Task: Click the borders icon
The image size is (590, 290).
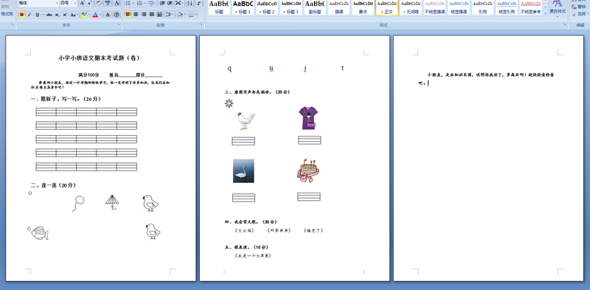Action: pyautogui.click(x=191, y=14)
